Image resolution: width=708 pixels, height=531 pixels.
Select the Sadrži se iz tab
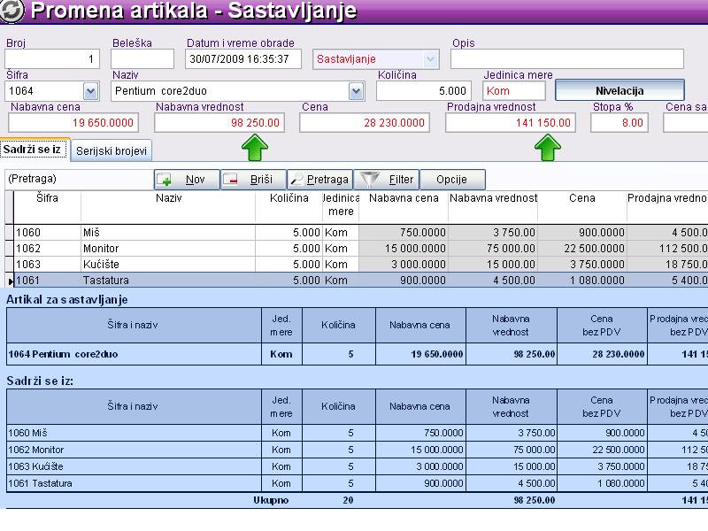[35, 150]
